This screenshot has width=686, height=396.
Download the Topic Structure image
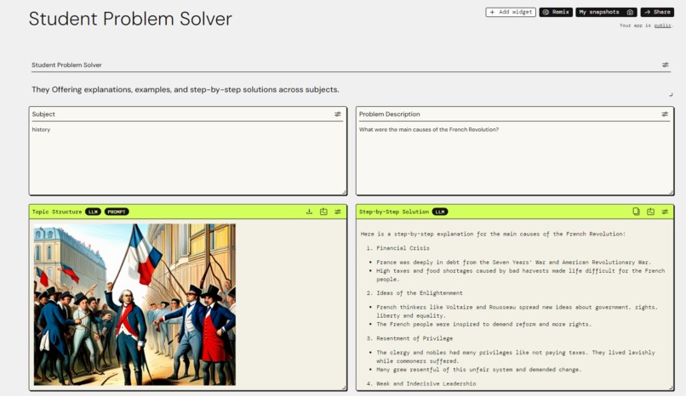309,212
